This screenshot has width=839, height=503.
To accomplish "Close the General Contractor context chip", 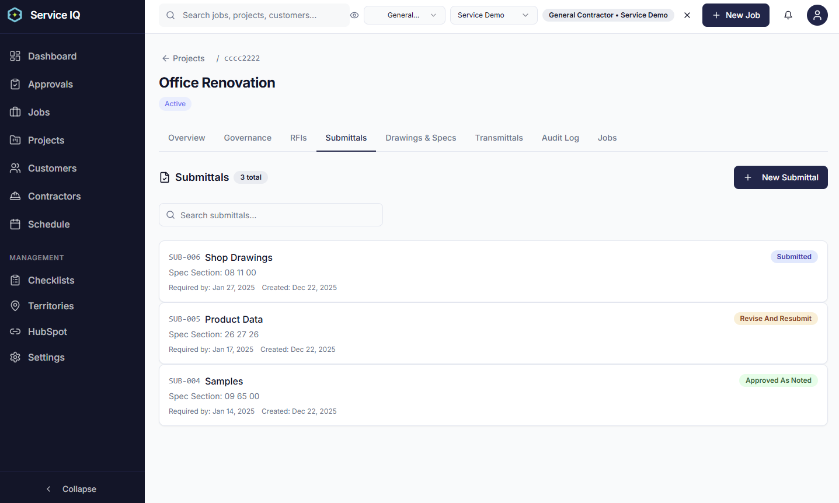I will pos(687,15).
